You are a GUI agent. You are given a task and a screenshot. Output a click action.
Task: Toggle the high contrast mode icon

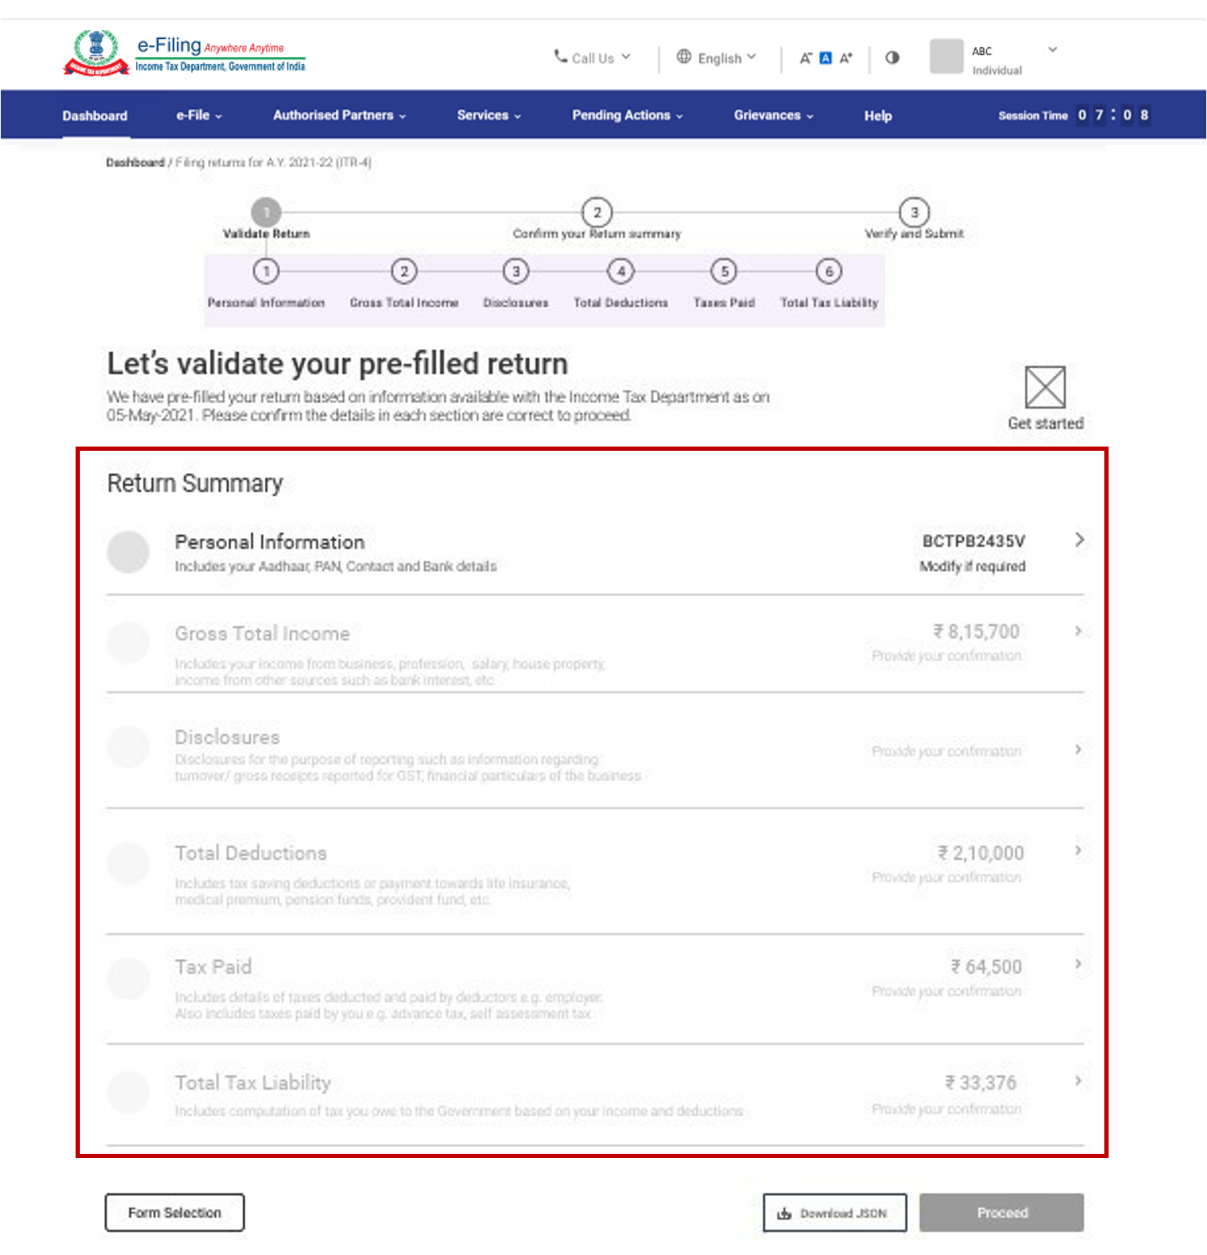(x=892, y=58)
